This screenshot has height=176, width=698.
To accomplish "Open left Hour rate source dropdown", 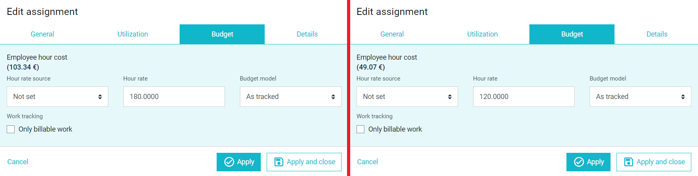I will point(58,97).
